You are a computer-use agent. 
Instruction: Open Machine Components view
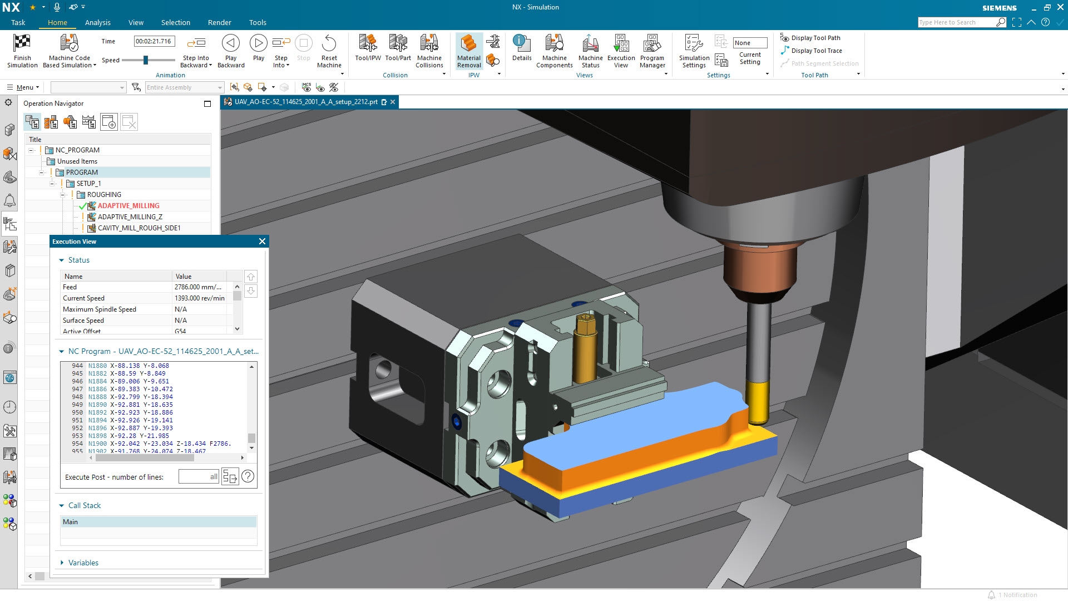click(x=554, y=51)
